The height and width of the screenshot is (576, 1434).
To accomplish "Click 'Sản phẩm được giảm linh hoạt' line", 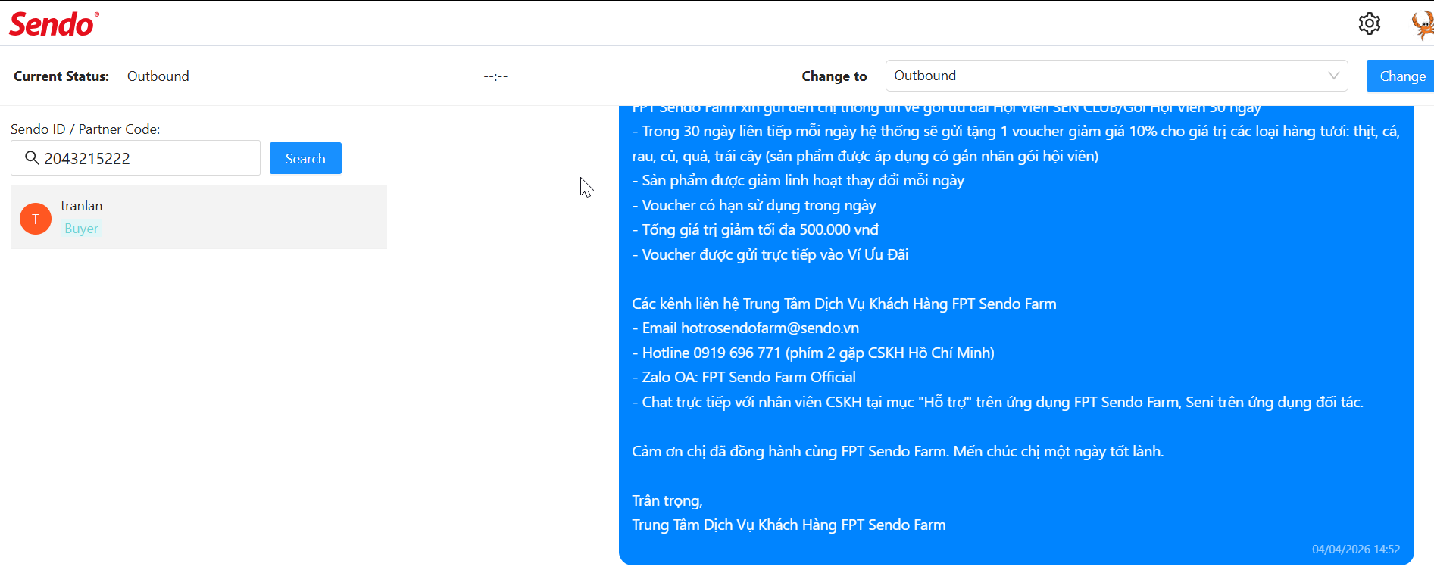I will pos(798,180).
